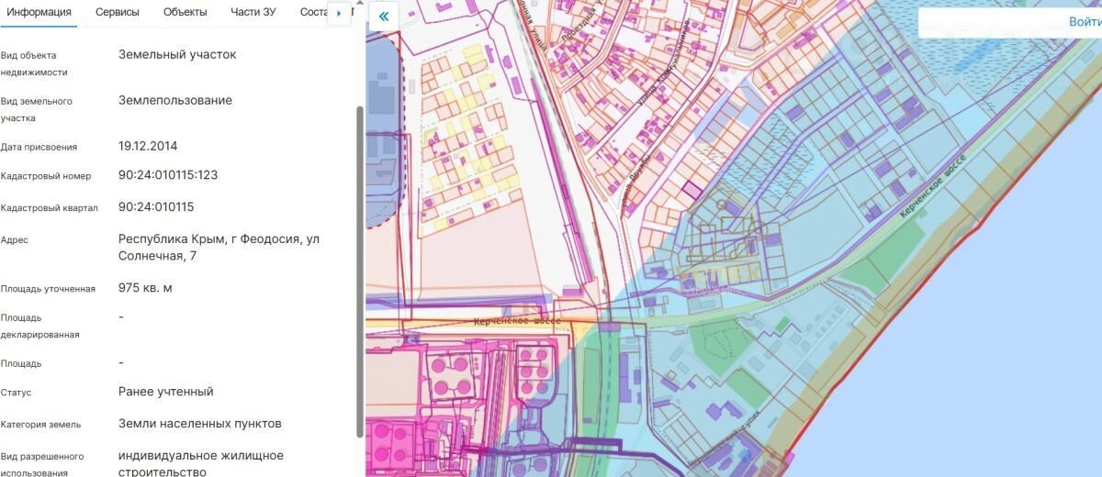This screenshot has height=477, width=1102.
Task: Click the Кадастровый квартал value 90:24:010115
Action: [156, 207]
